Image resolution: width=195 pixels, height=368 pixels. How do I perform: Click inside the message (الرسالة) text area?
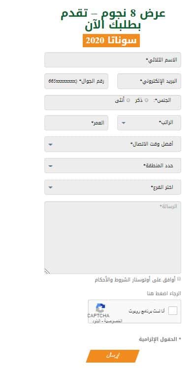point(113,238)
